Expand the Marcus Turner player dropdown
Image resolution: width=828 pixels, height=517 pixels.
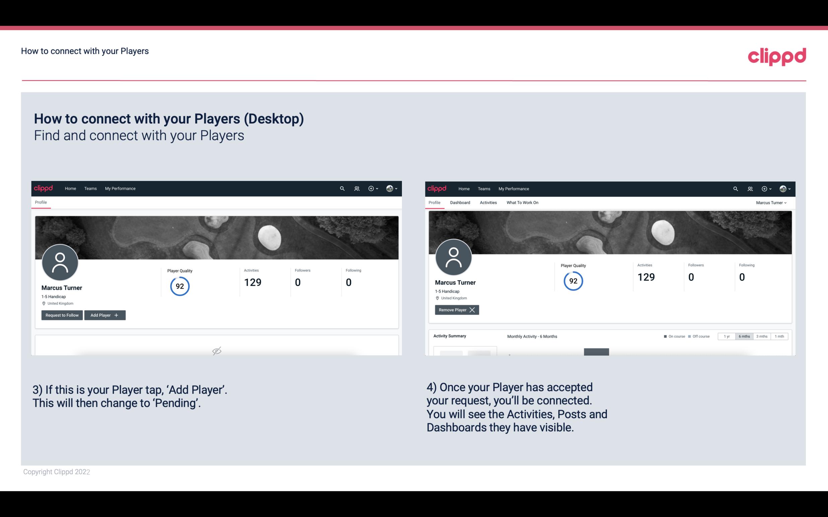click(x=771, y=202)
